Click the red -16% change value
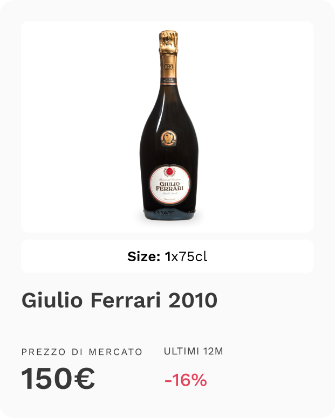Image resolution: width=335 pixels, height=418 pixels. [x=186, y=380]
